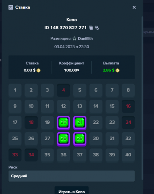Click keno tile number 39

pos(112,155)
